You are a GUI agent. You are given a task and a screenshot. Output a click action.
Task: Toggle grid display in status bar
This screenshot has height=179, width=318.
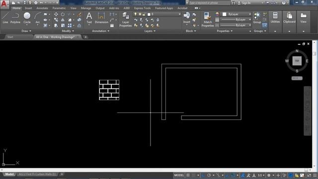188,175
